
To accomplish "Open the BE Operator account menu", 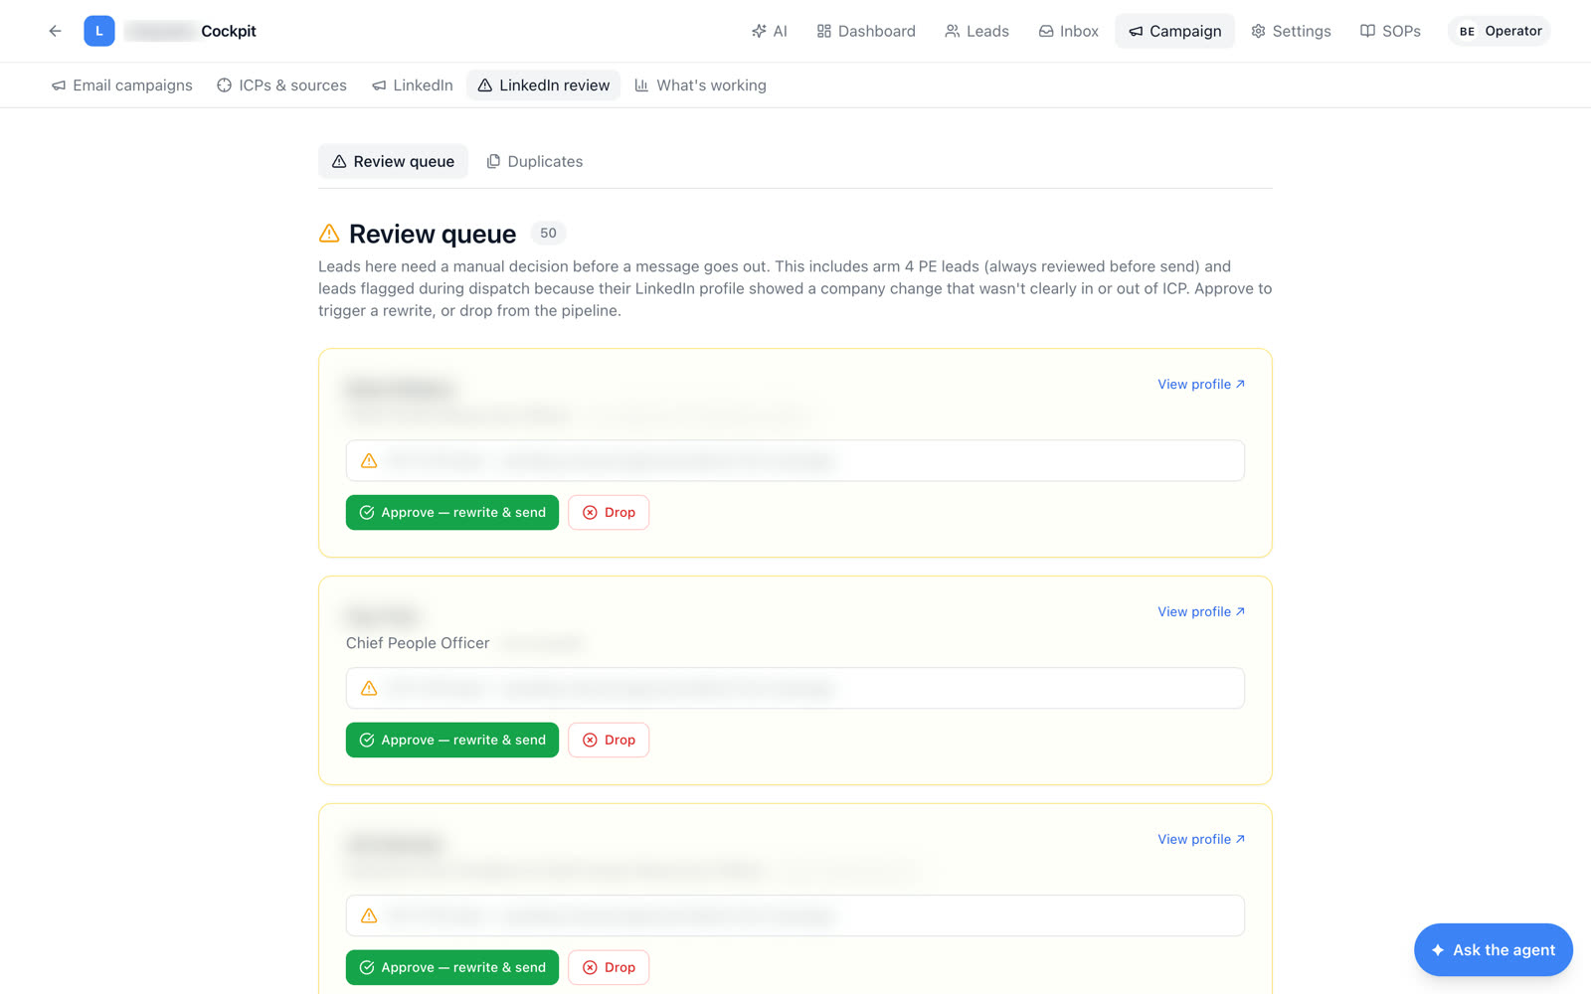I will [x=1500, y=31].
